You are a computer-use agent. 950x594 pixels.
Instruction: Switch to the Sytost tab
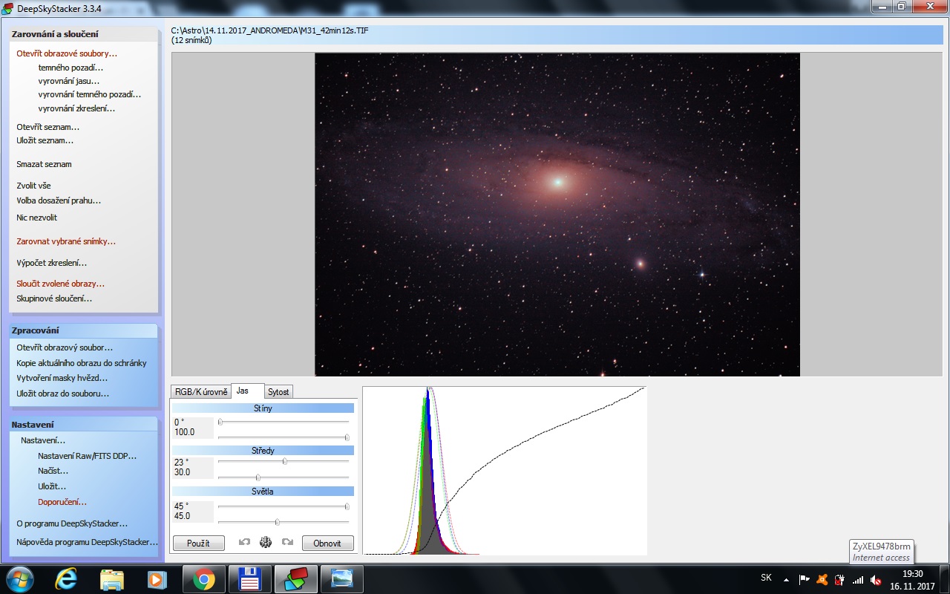(278, 392)
